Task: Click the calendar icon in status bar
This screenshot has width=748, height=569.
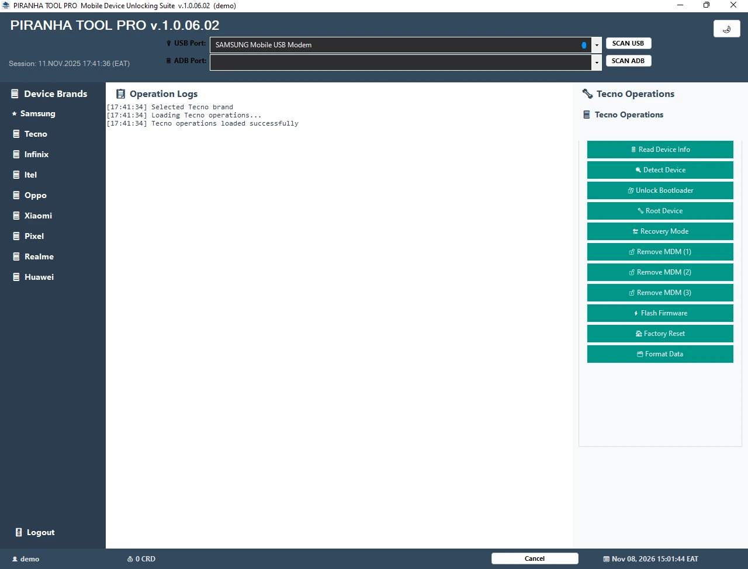Action: click(607, 559)
